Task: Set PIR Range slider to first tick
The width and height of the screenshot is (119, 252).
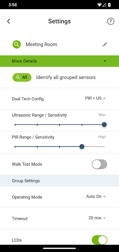Action: (15, 146)
